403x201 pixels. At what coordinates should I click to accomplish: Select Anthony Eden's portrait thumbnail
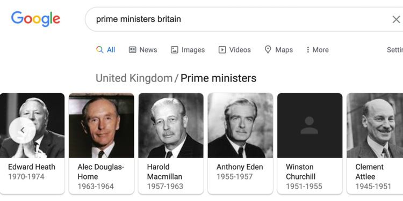point(240,125)
